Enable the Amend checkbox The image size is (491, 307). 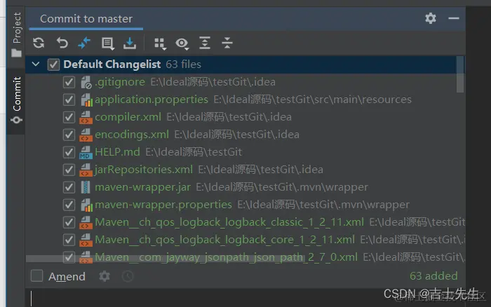(x=36, y=276)
